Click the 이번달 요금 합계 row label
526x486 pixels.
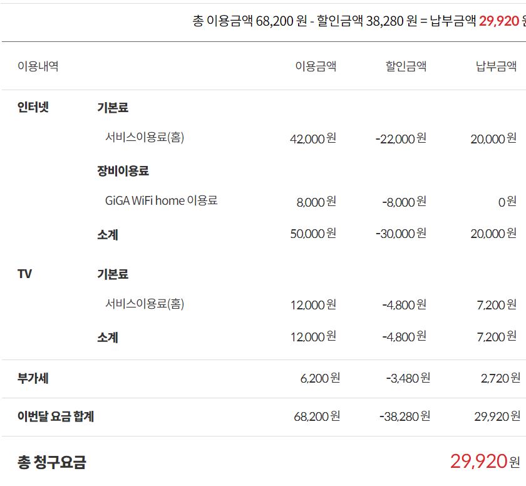(x=56, y=416)
